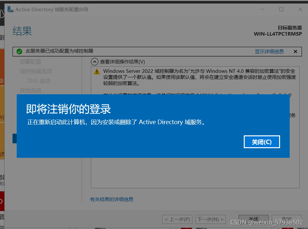This screenshot has height=229, width=308.
Task: Close the Active Directory wizard window
Action: (x=300, y=9)
